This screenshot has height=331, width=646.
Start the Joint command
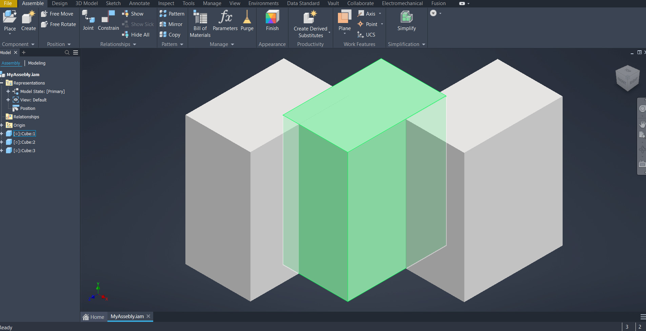coord(88,20)
